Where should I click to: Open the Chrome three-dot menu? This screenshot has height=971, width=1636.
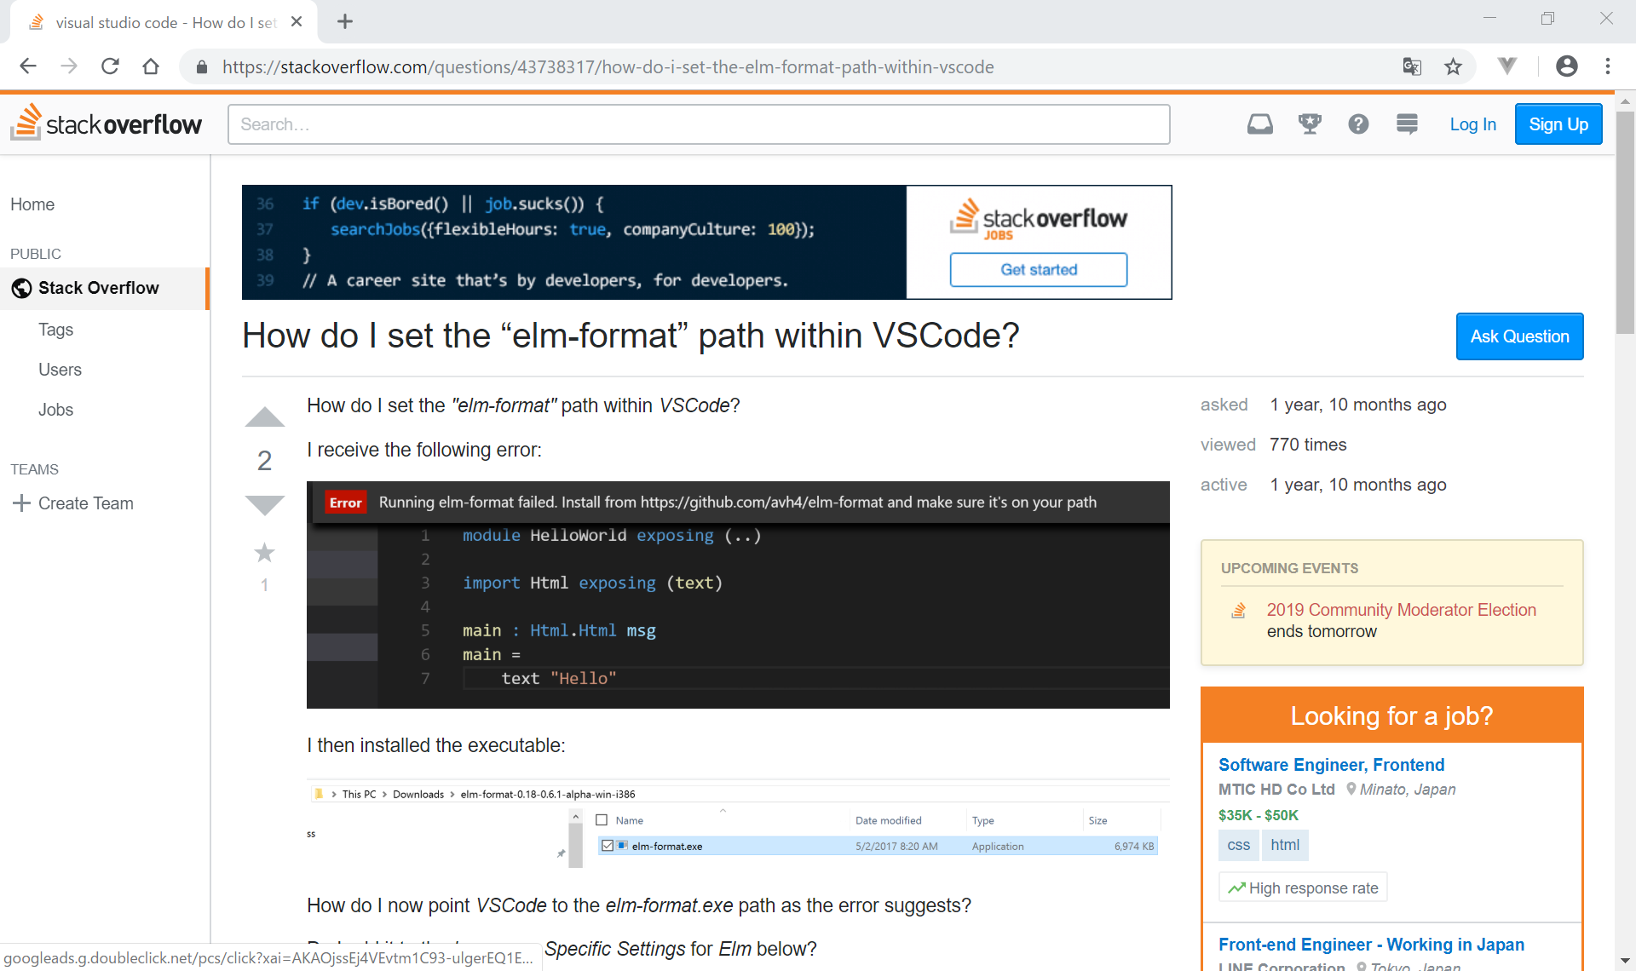(1608, 66)
